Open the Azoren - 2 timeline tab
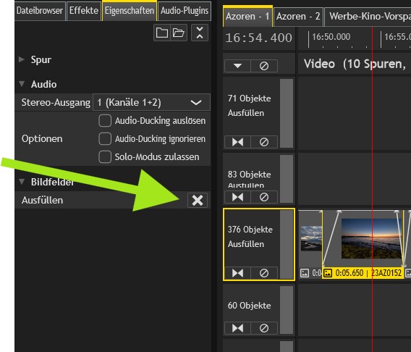This screenshot has height=352, width=411. (x=298, y=17)
